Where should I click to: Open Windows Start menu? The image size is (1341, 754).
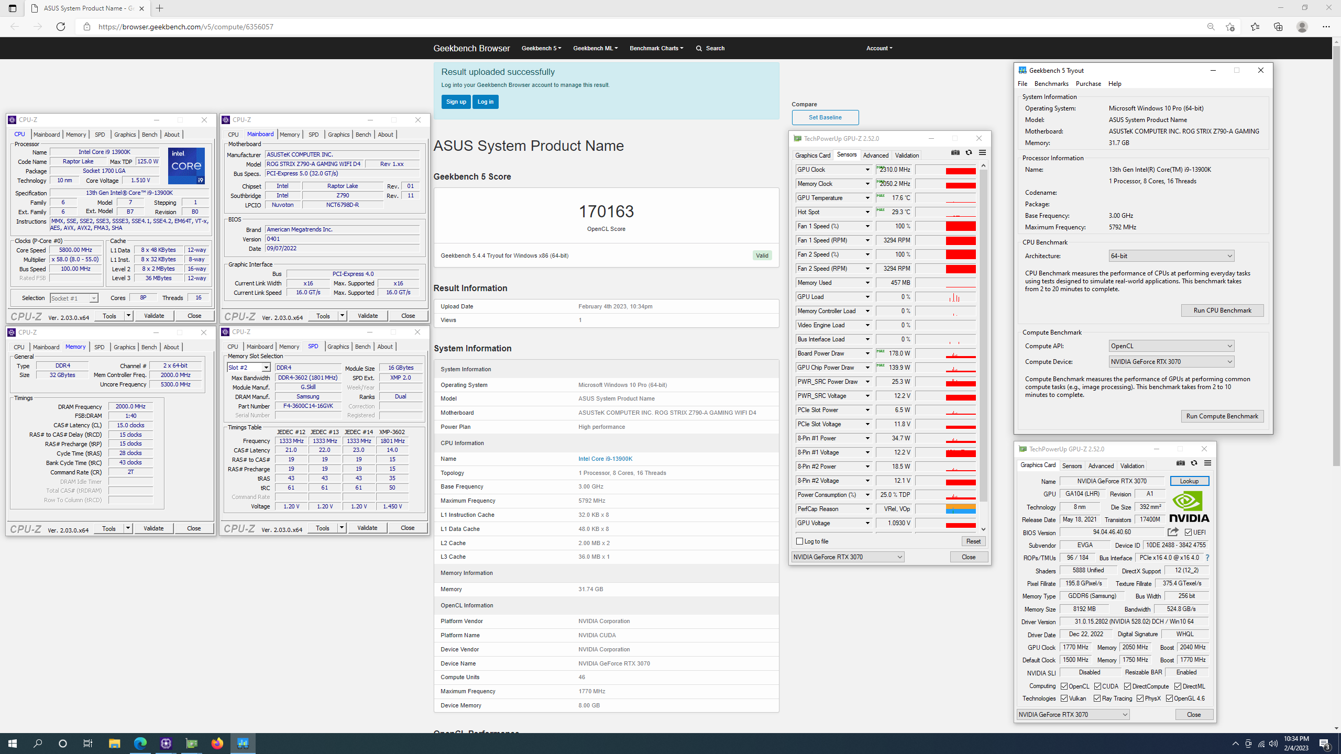coord(13,744)
